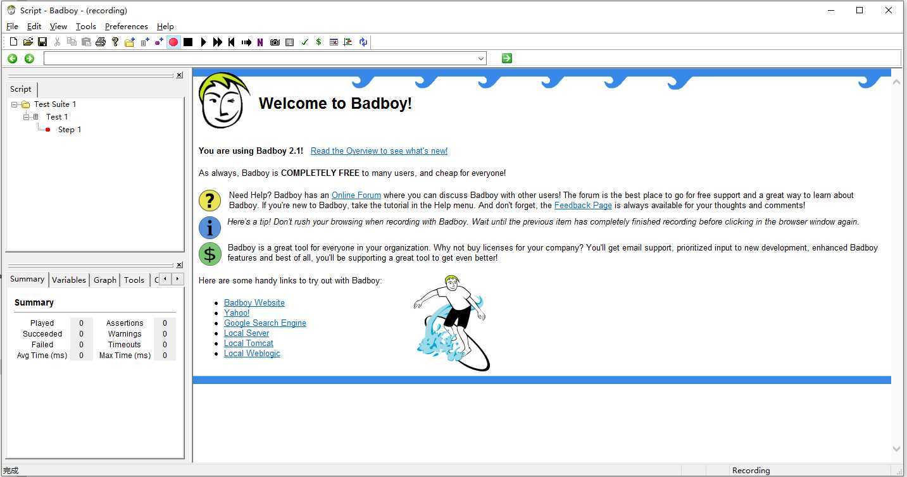
Task: Close the Summary panel with its X
Action: [x=179, y=265]
